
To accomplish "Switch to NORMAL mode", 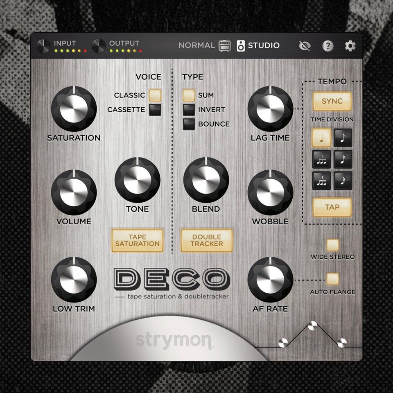I will [x=197, y=45].
